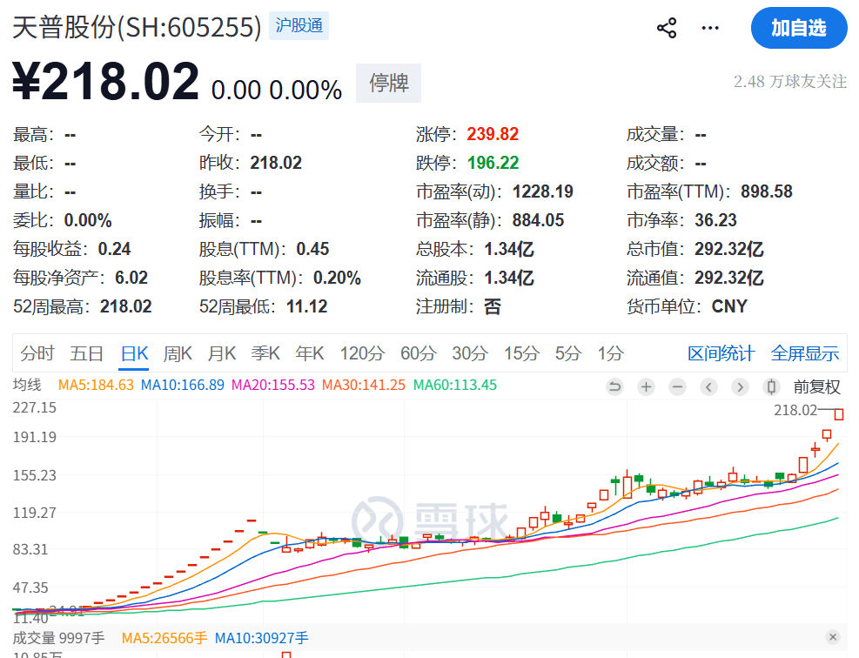Zoom in on the chart with the + icon
The image size is (859, 658).
pos(646,386)
